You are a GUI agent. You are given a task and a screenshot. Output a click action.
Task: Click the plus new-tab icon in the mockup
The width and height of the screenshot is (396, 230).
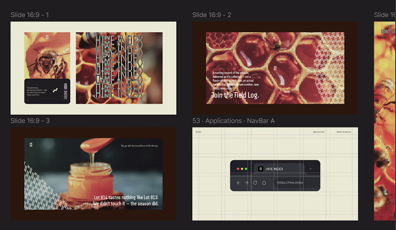[x=311, y=169]
